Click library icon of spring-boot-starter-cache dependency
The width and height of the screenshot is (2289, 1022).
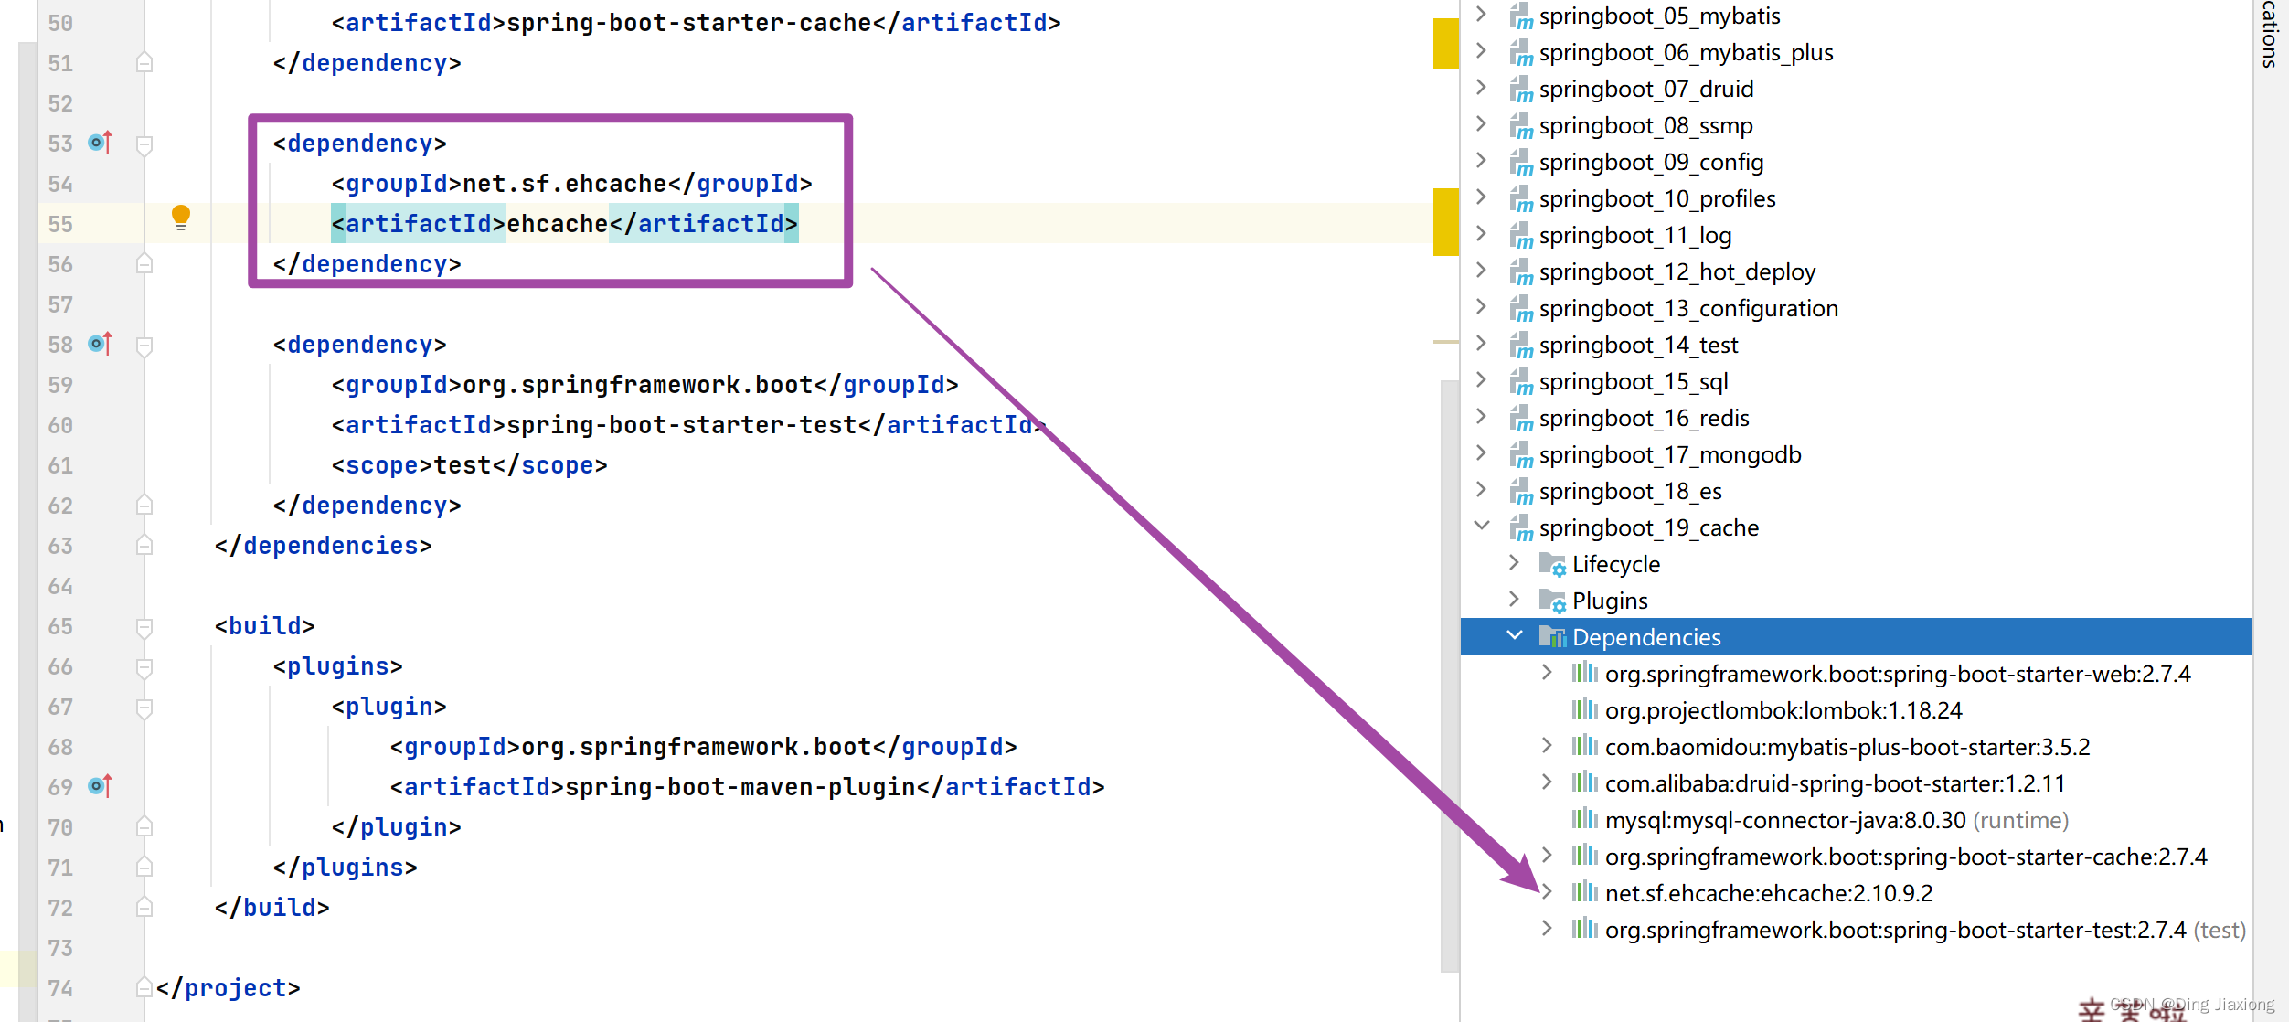[1584, 857]
